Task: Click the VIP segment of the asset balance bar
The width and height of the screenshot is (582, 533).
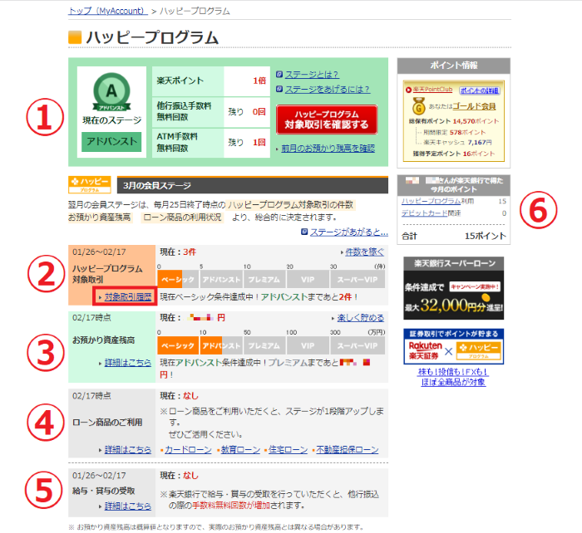Action: (x=308, y=346)
